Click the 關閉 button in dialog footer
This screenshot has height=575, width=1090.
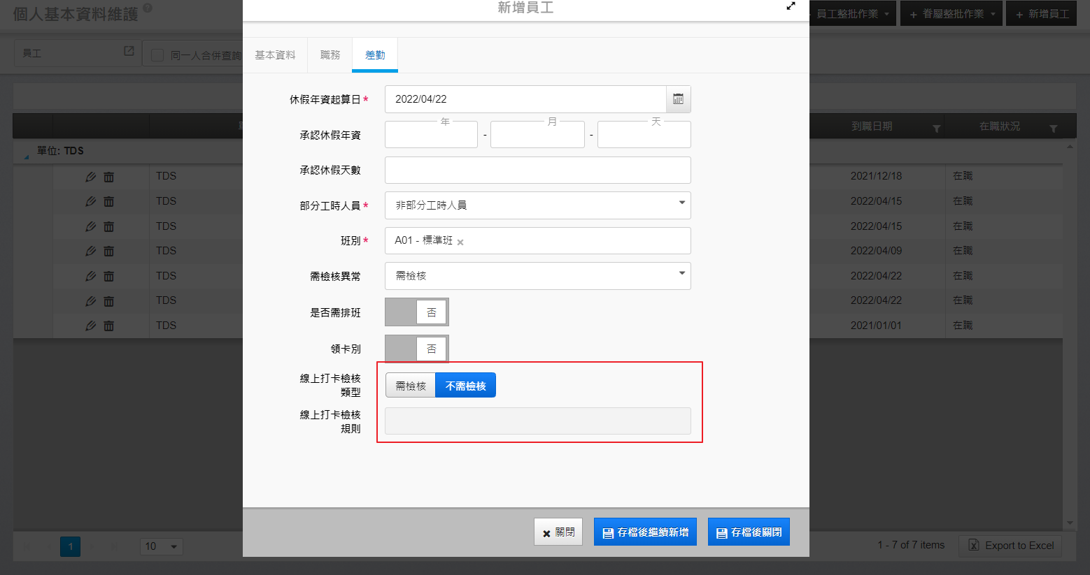coord(558,532)
